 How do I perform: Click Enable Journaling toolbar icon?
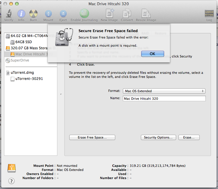(x=84, y=13)
